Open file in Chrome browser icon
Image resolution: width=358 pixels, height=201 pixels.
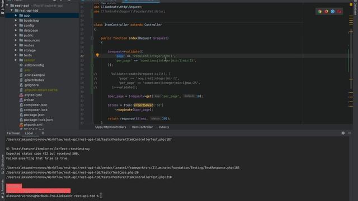[319, 11]
